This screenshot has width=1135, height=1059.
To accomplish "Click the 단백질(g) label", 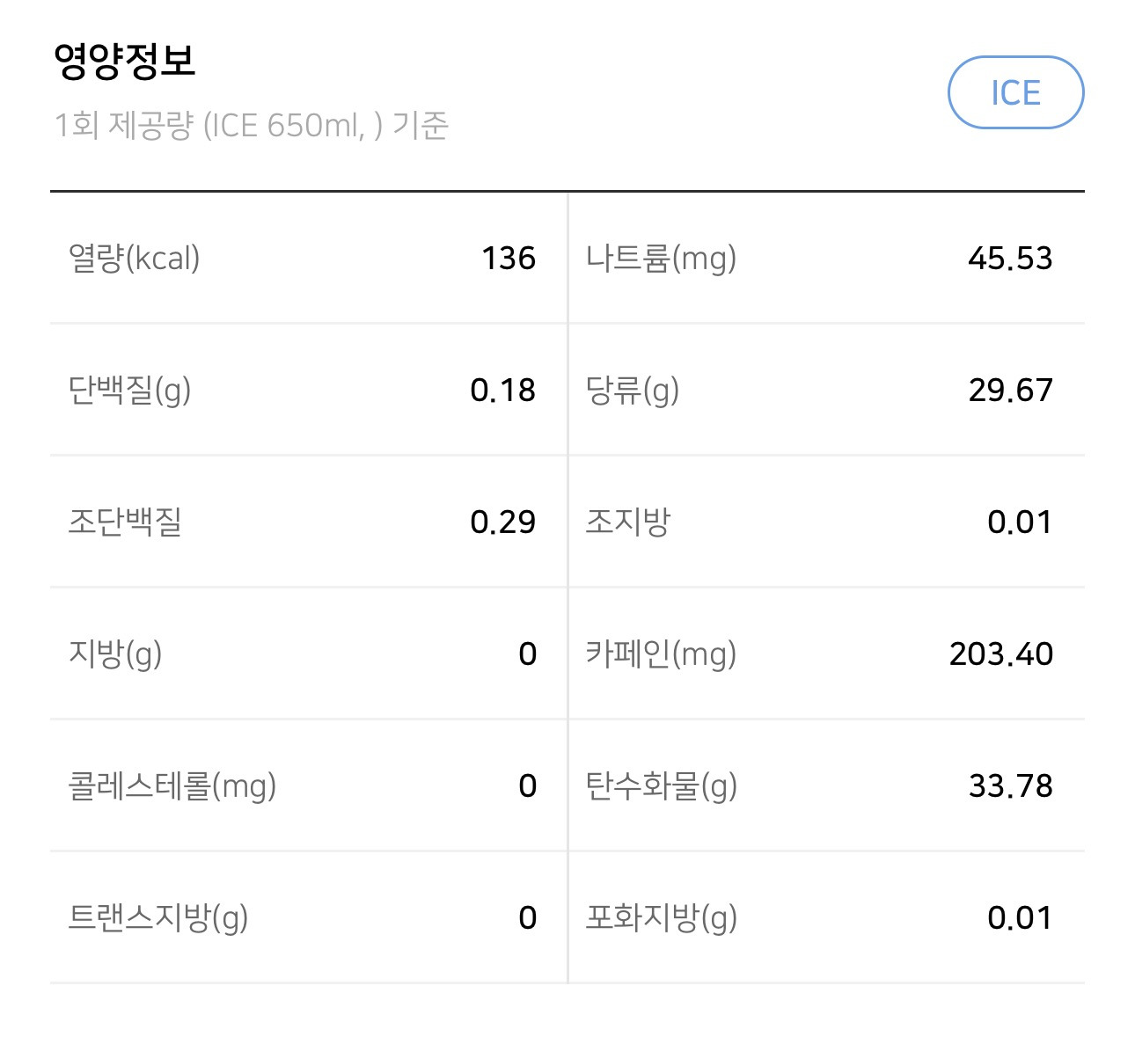I will click(x=129, y=391).
